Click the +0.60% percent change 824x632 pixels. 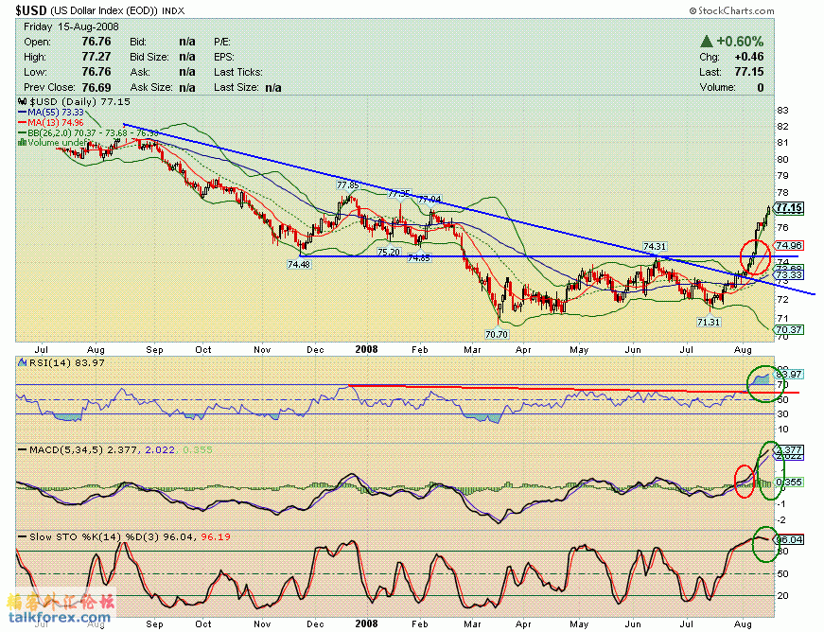tap(740, 41)
